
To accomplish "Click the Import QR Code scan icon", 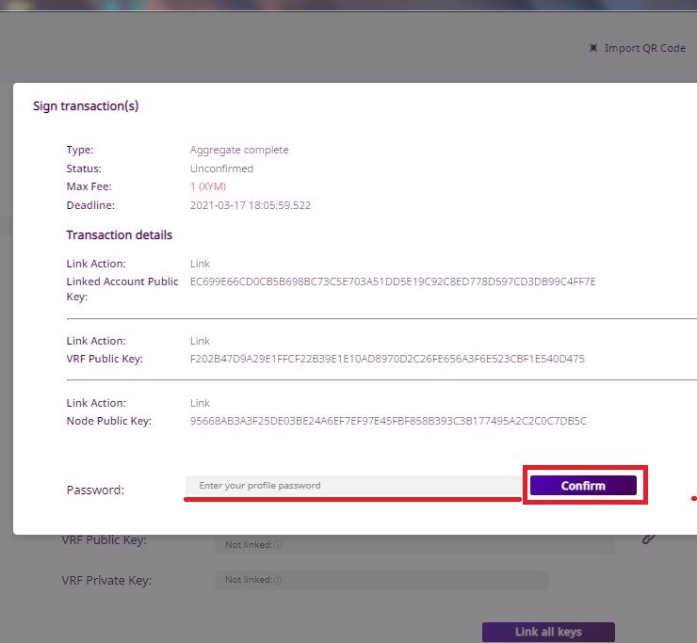I will (x=593, y=48).
